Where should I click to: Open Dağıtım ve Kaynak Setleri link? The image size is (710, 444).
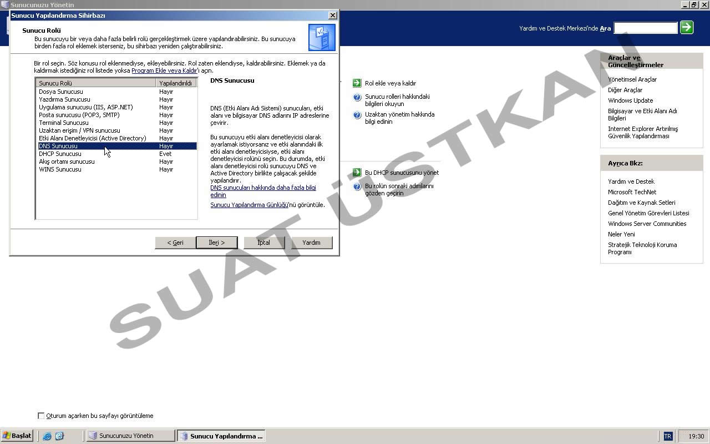click(642, 203)
